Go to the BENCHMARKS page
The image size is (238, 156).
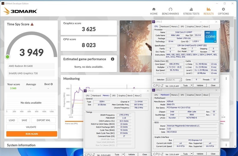click(x=170, y=11)
